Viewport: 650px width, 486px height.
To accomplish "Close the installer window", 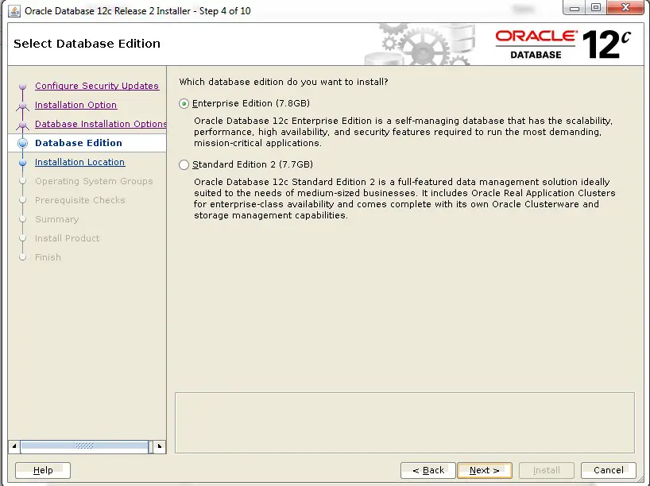I will tap(625, 7).
